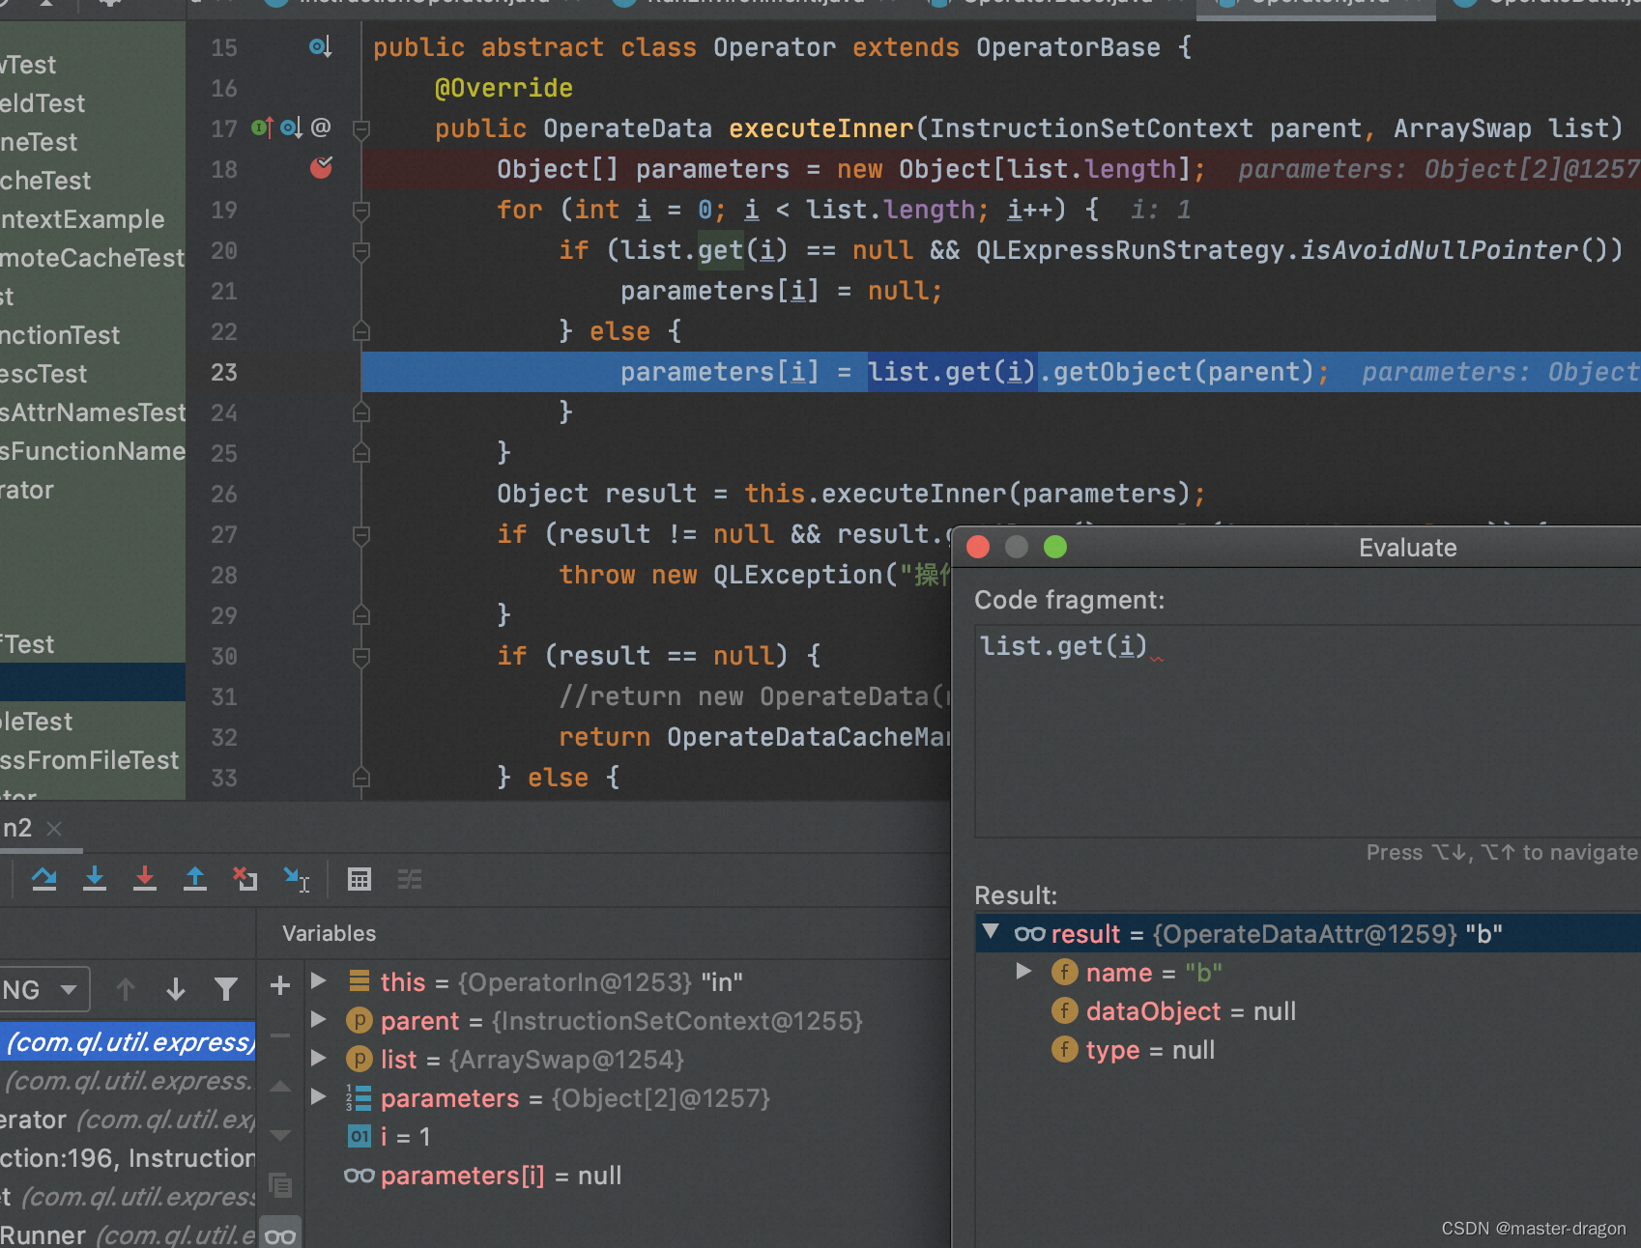Collapse the method fold marker on line 17
1641x1248 pixels.
click(x=361, y=129)
